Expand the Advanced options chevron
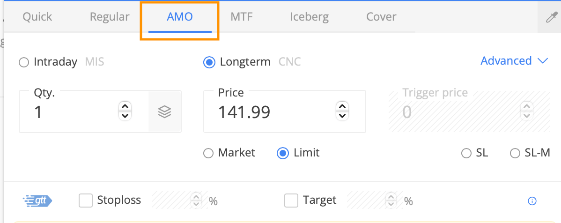The image size is (561, 223). click(543, 61)
